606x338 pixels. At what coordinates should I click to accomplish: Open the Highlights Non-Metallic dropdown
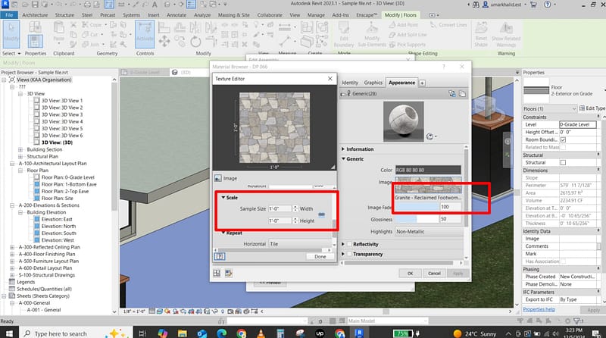(426, 230)
